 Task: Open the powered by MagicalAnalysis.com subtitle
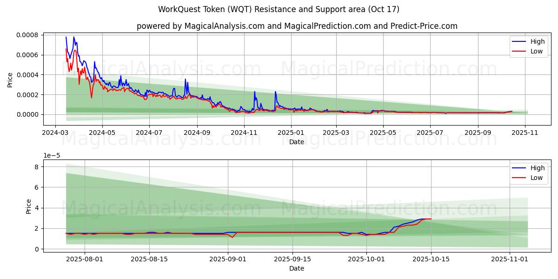pyautogui.click(x=297, y=26)
